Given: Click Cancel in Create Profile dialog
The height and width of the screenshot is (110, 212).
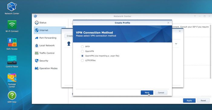Looking at the screenshot, I should tap(161, 92).
